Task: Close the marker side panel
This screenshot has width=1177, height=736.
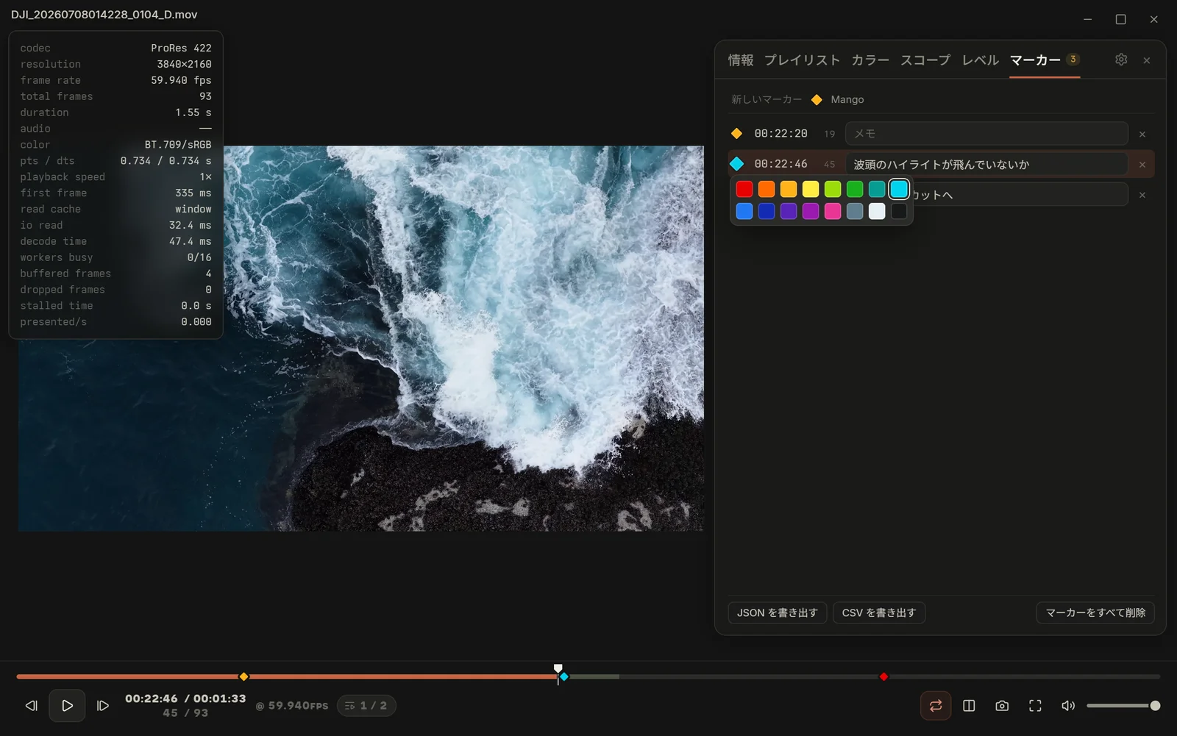Action: coord(1147,60)
